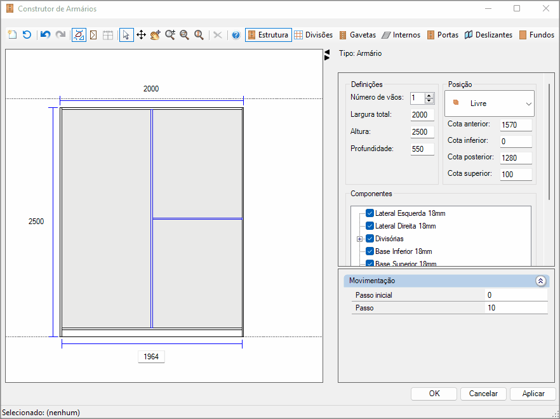Click the Cancelar button
The height and width of the screenshot is (419, 560).
483,394
